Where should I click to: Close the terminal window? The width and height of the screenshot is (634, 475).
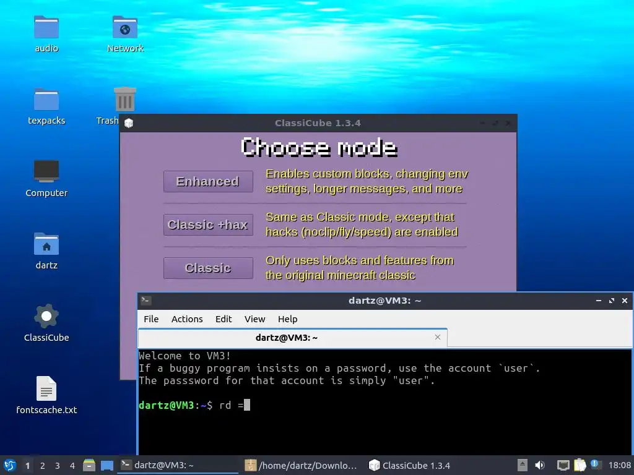tap(624, 301)
